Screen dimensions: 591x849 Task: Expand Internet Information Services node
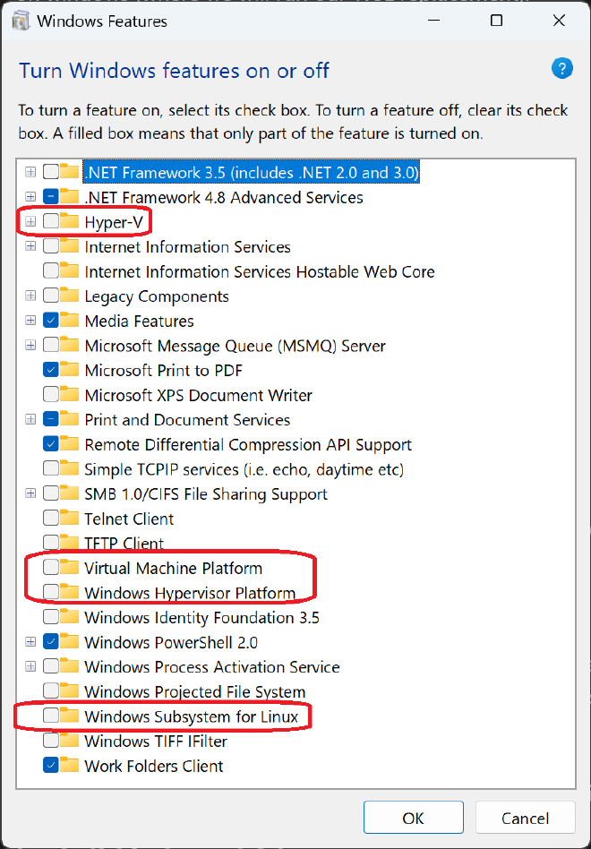point(30,246)
